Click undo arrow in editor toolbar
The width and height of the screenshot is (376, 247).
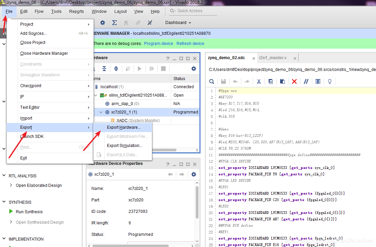[235, 81]
